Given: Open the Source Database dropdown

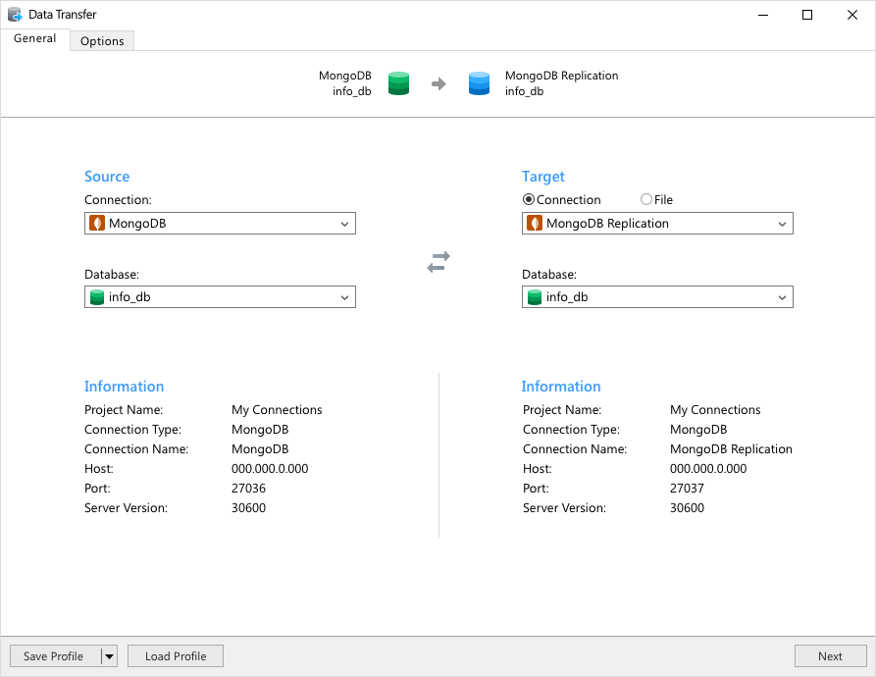Looking at the screenshot, I should (x=220, y=297).
